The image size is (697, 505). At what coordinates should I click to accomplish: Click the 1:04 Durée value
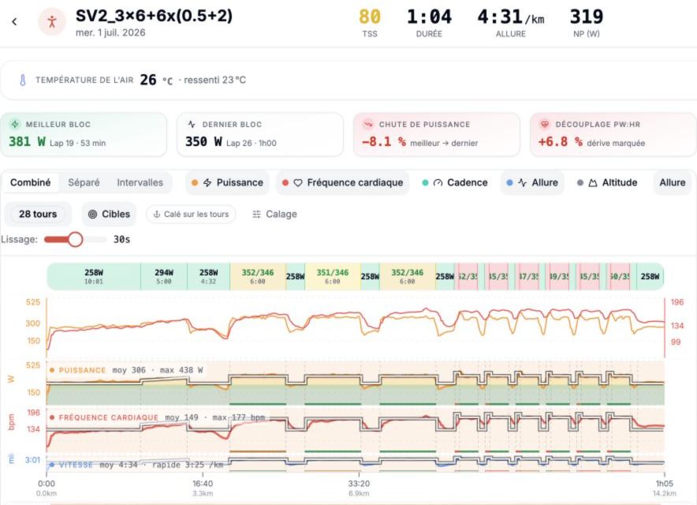pyautogui.click(x=429, y=17)
